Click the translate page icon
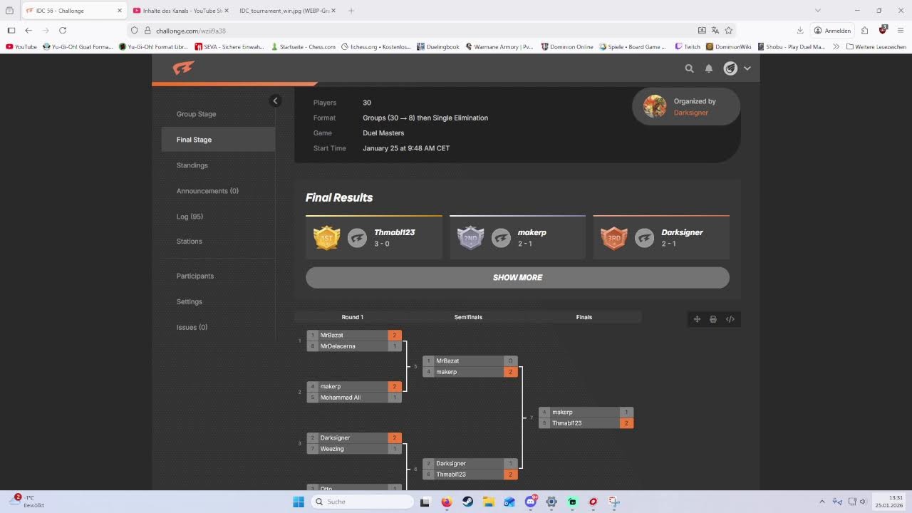This screenshot has width=912, height=513. tap(715, 31)
